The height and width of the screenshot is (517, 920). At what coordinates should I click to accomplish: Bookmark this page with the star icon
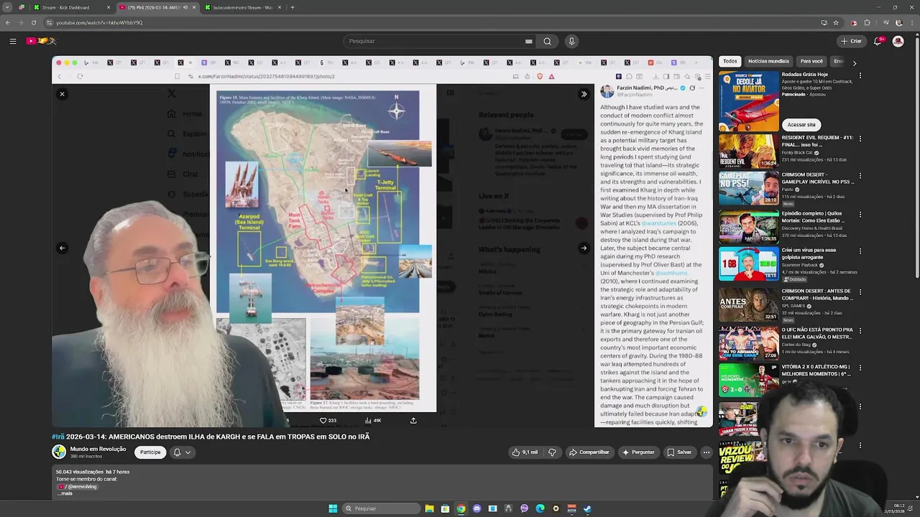(x=836, y=22)
